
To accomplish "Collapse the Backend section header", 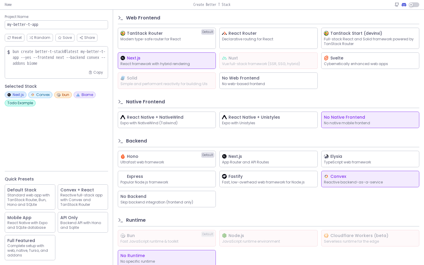I will click(x=136, y=141).
